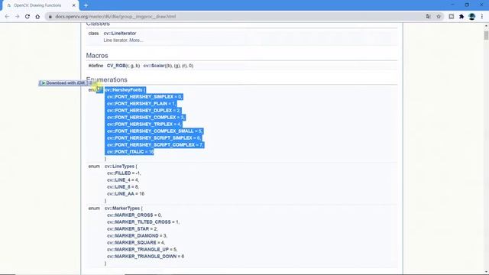Open the cv::HersheyFonts enum link
The width and height of the screenshot is (489, 275).
pyautogui.click(x=124, y=90)
